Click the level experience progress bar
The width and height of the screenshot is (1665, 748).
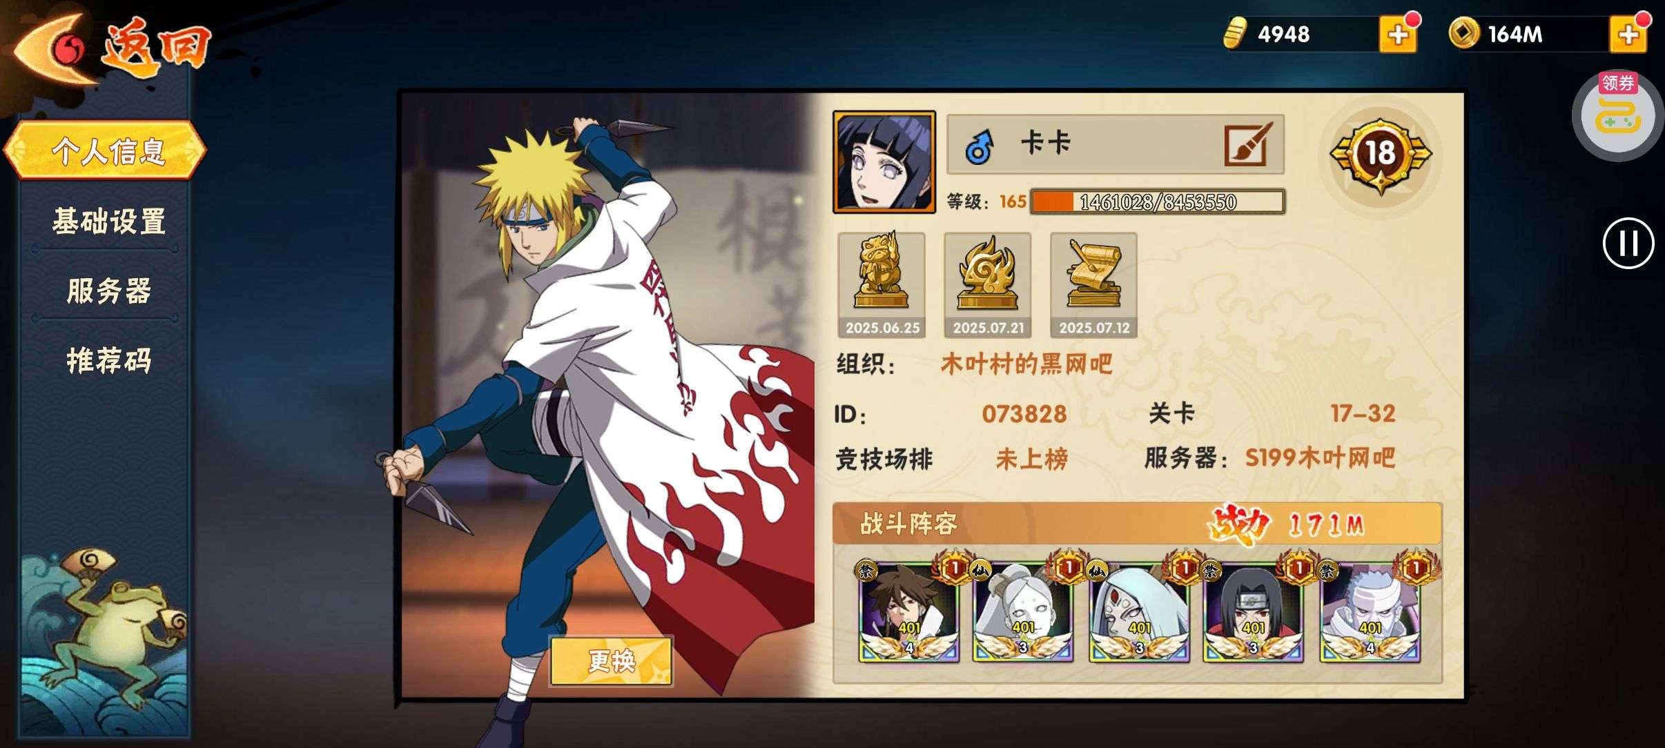click(1157, 201)
